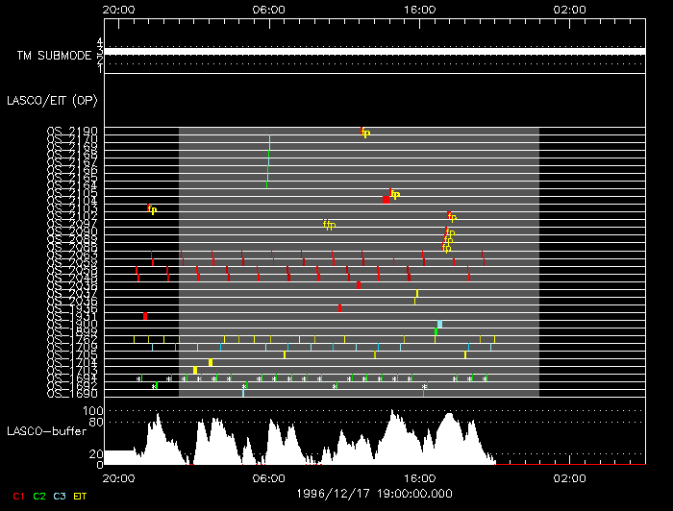Click the green block below the cyan block
The height and width of the screenshot is (511, 673).
tap(436, 332)
